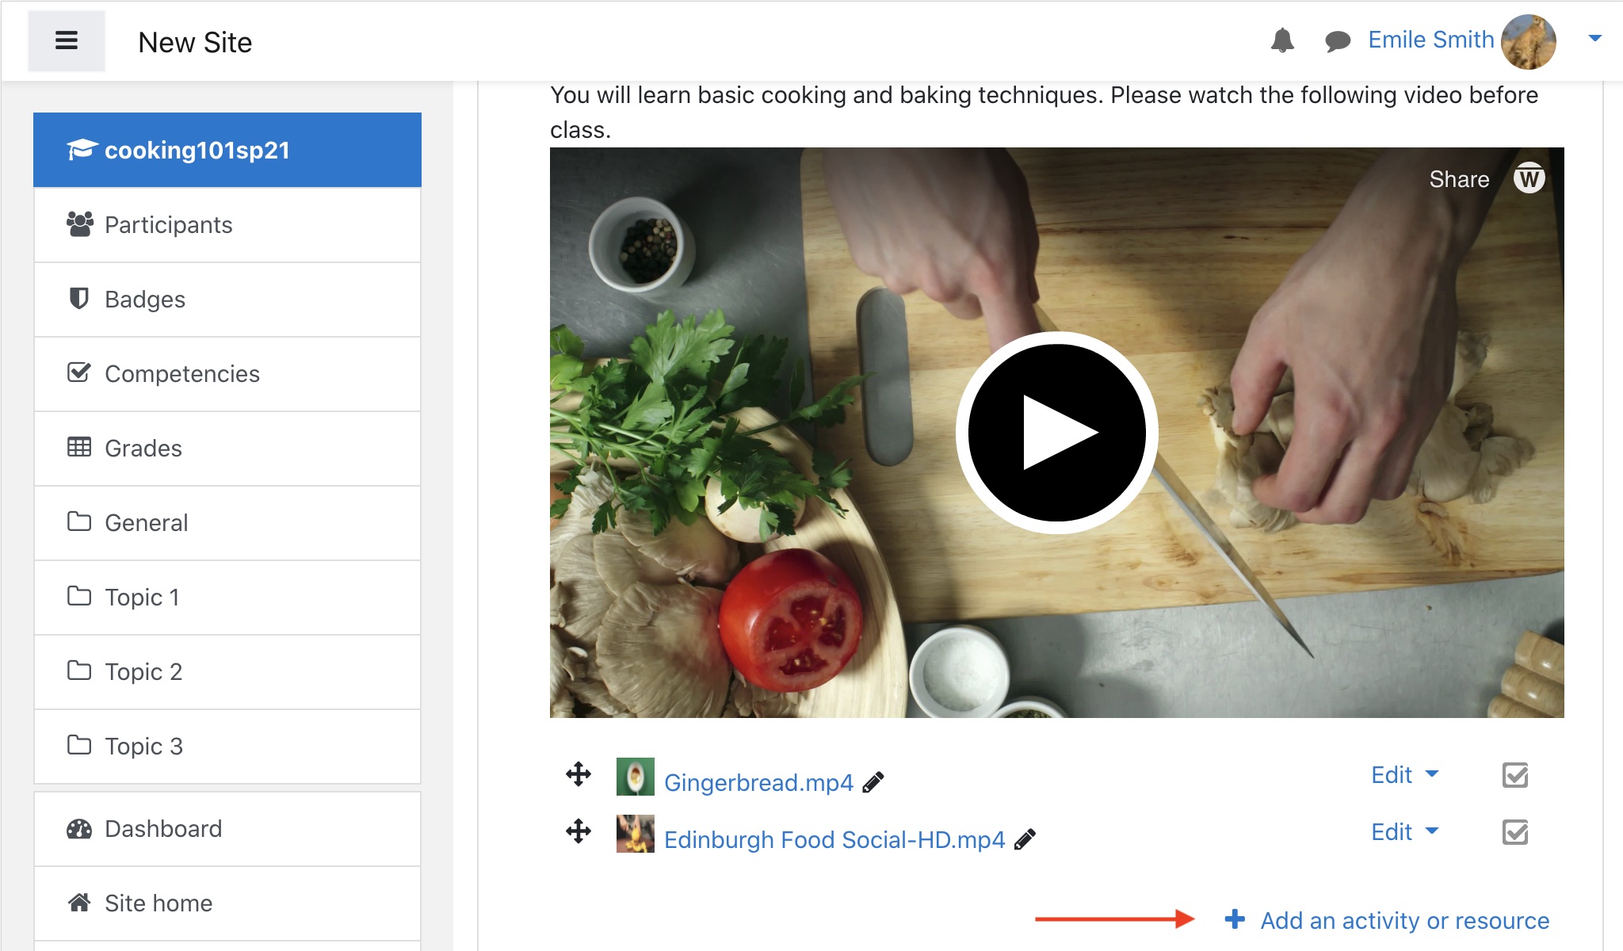Expand the user menu arrow next to avatar
Screen dimensions: 1623x951
1595,39
